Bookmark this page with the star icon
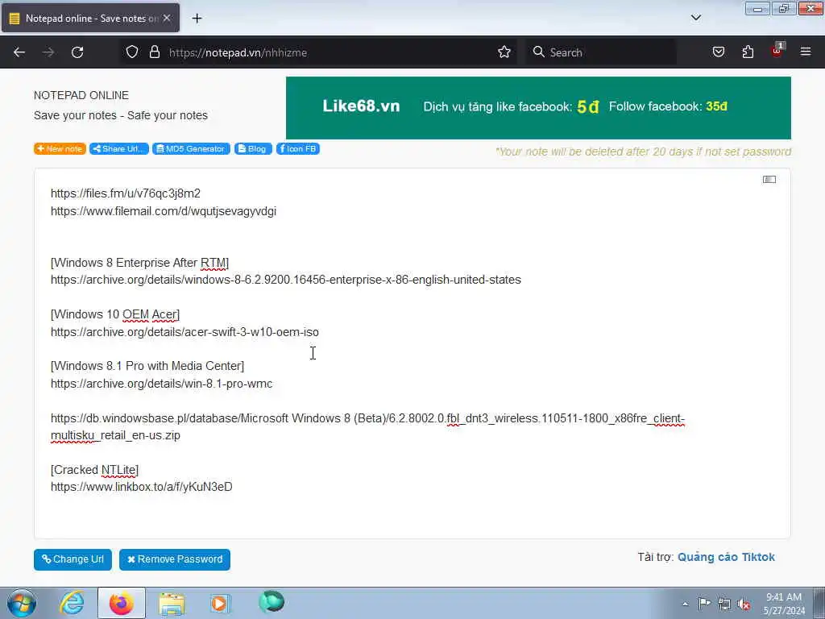The height and width of the screenshot is (619, 825). pyautogui.click(x=504, y=52)
